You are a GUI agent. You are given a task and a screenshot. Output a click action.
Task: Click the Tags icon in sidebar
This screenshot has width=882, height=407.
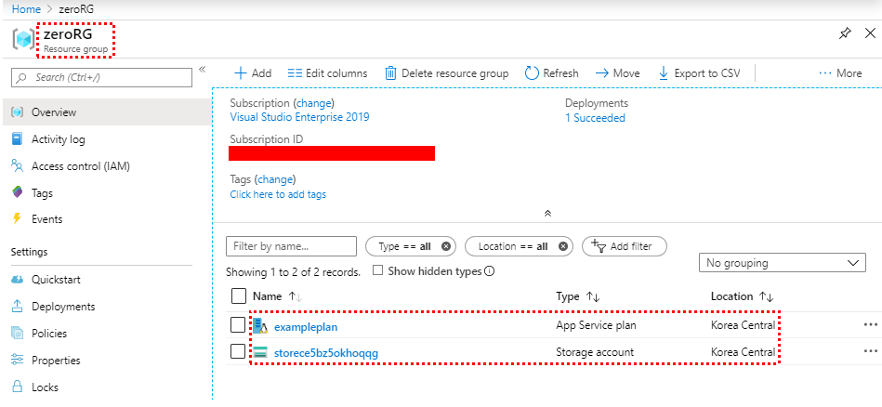18,192
